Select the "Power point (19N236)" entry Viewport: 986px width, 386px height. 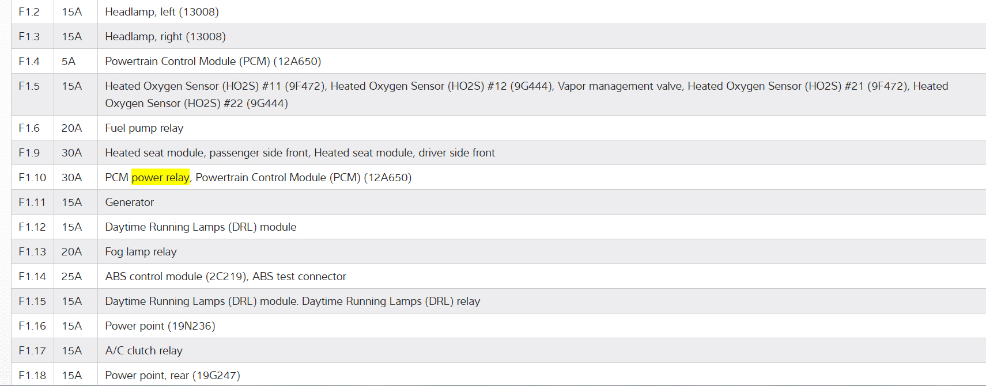(x=160, y=326)
